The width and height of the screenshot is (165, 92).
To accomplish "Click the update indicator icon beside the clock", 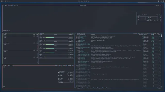I will [x=88, y=1].
